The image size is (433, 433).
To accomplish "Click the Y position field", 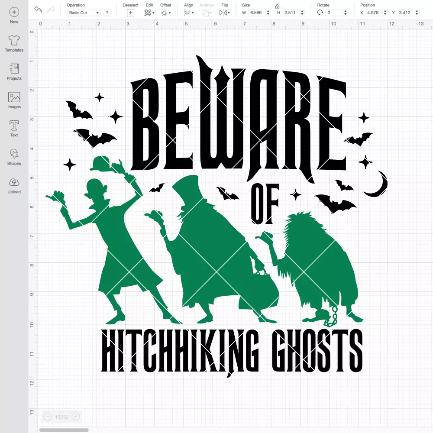I will click(x=406, y=13).
